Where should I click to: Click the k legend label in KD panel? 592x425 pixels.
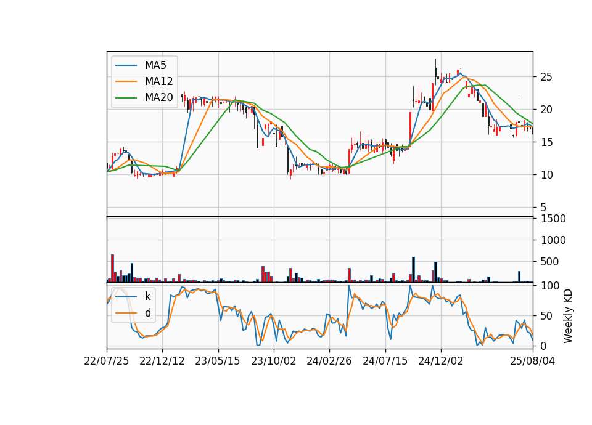click(147, 296)
